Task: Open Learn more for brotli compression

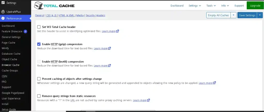Action: [101, 66]
